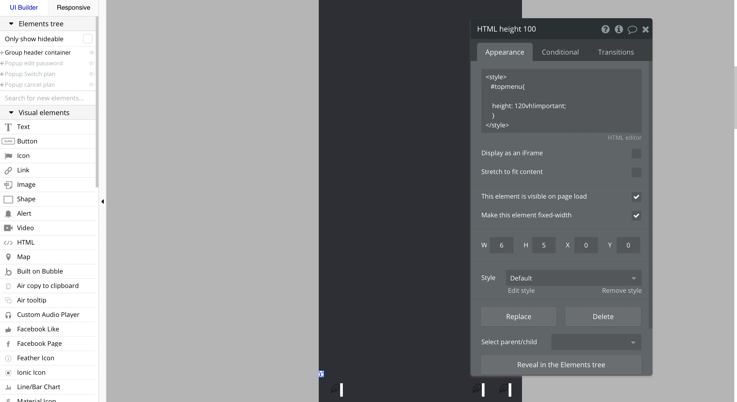Screen dimensions: 737x402
Task: Select the Video element icon
Action: click(x=8, y=228)
